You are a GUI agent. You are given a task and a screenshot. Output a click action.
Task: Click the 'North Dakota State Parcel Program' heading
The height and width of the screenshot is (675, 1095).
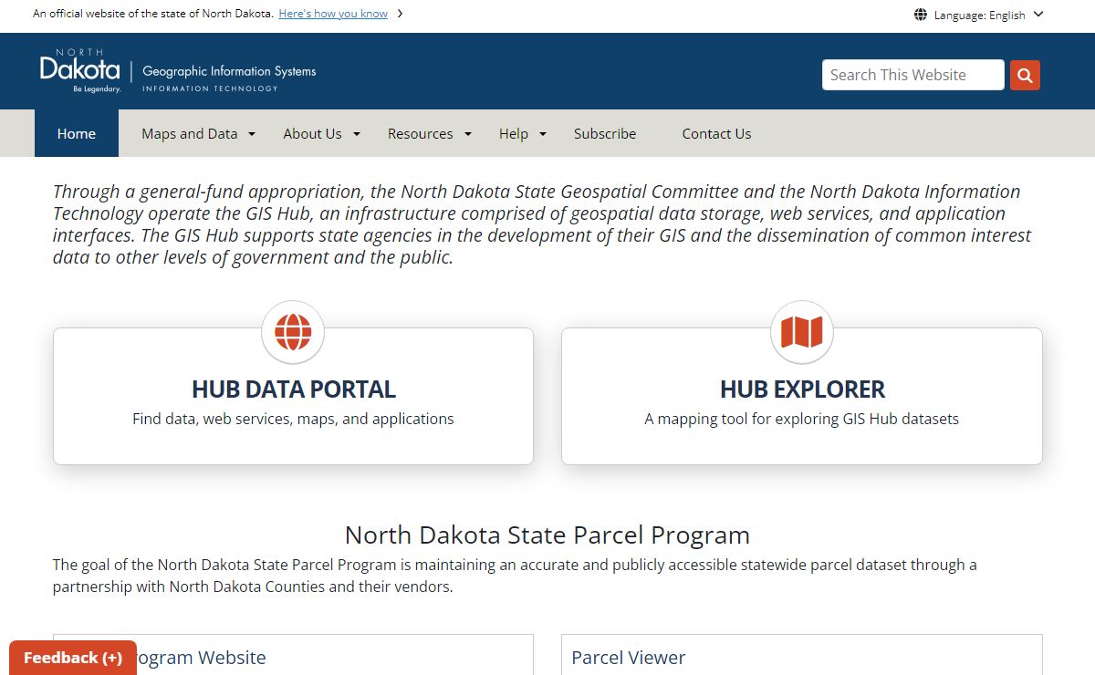click(547, 535)
